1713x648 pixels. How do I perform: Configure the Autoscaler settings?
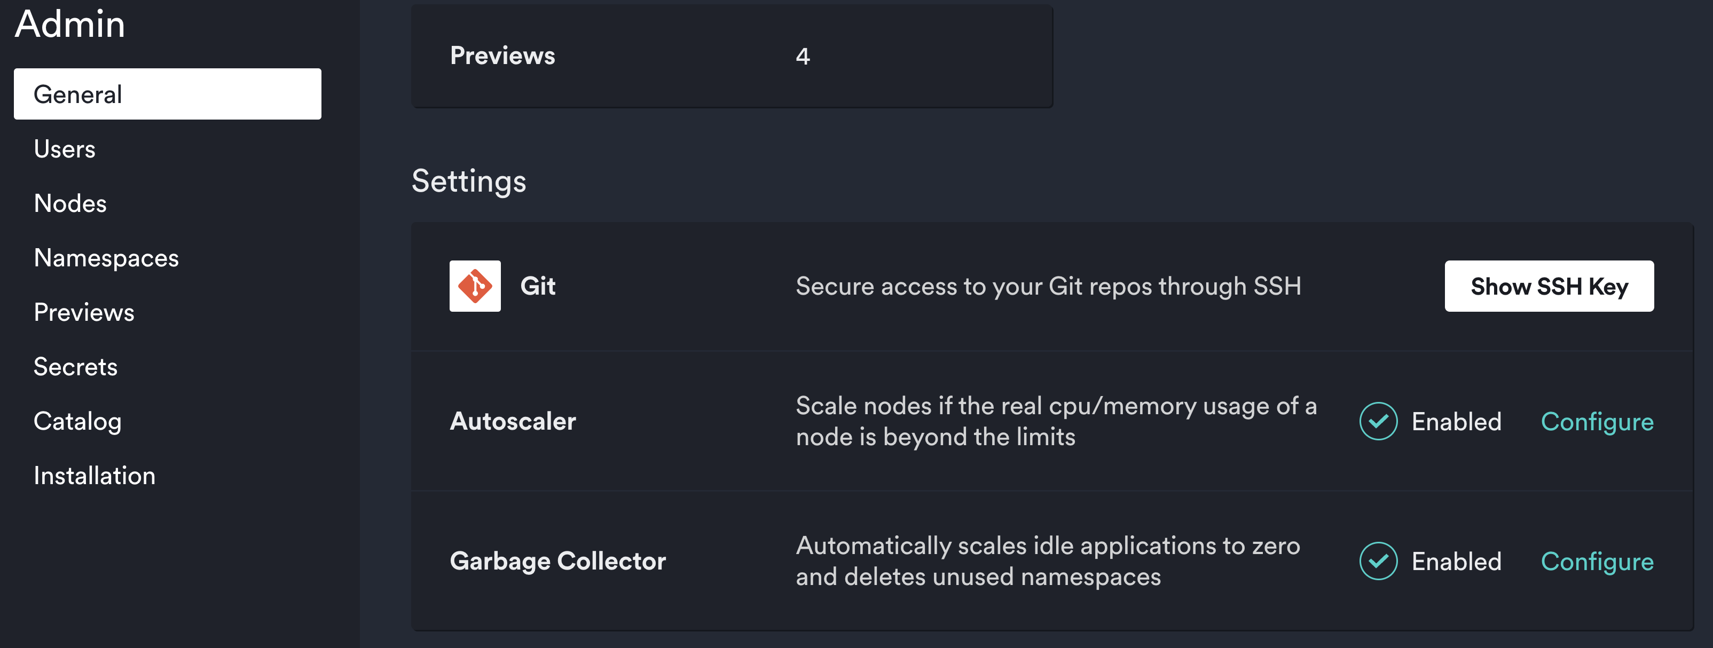[1596, 420]
